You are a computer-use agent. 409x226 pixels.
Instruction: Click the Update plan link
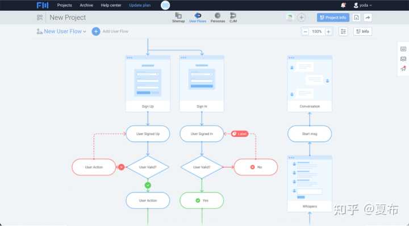tap(140, 5)
